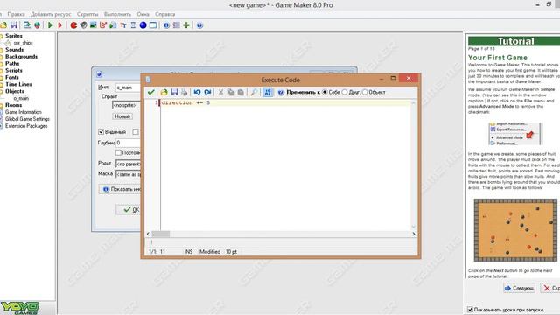560x315 pixels.
Task: Open the 'Скрипты' menu
Action: [x=87, y=14]
